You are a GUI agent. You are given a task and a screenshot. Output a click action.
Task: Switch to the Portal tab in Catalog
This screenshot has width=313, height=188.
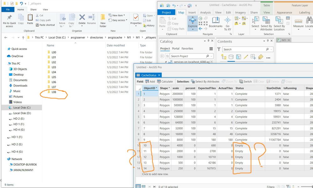point(176,48)
